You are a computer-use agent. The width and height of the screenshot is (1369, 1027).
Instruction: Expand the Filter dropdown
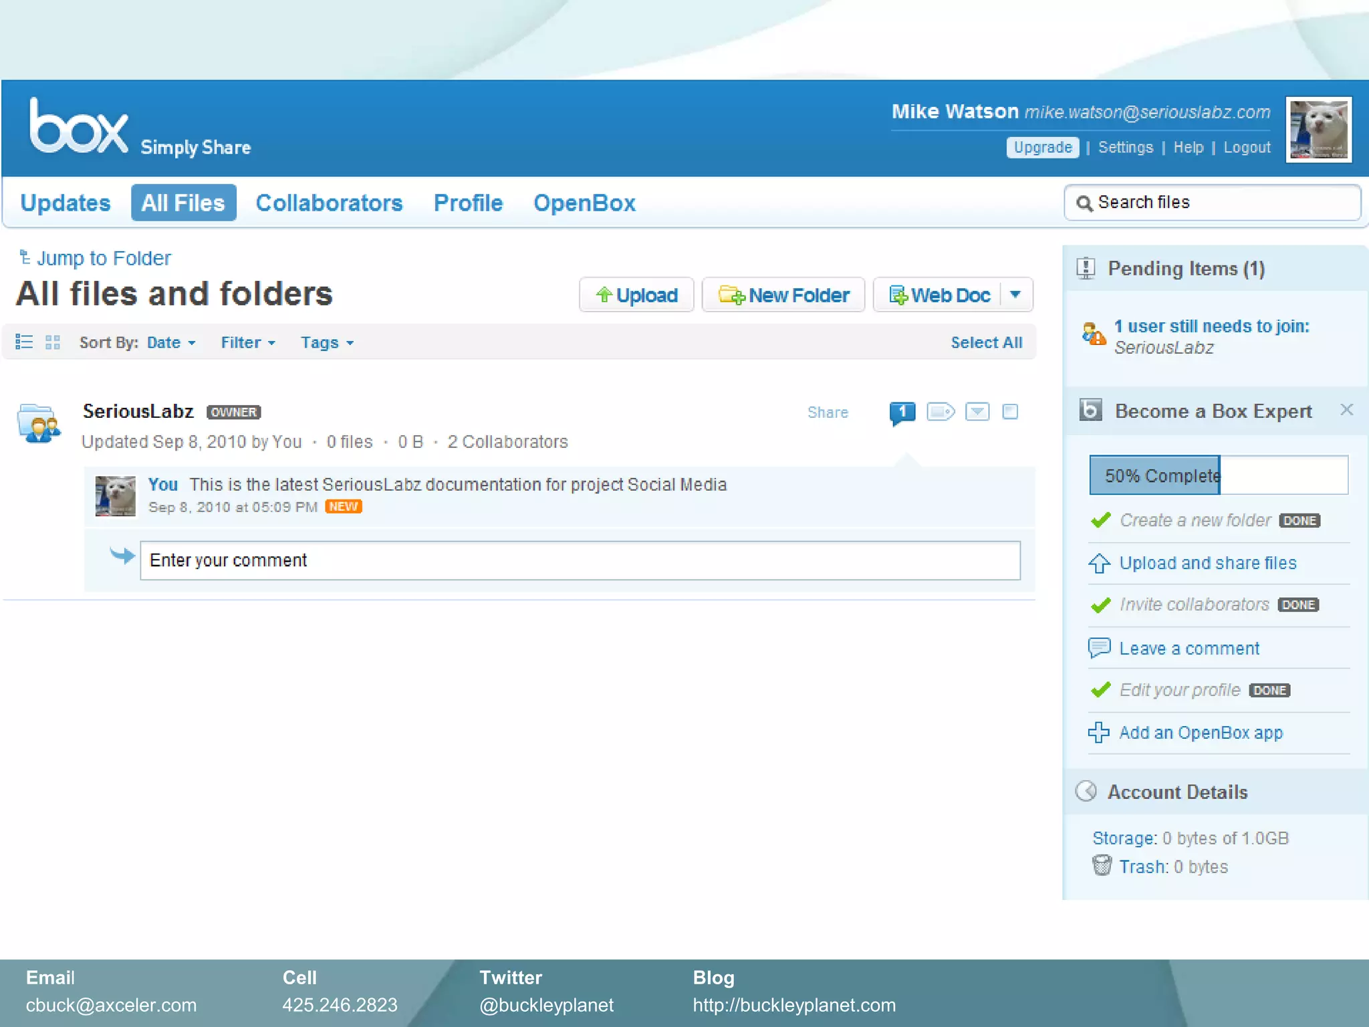pos(248,343)
